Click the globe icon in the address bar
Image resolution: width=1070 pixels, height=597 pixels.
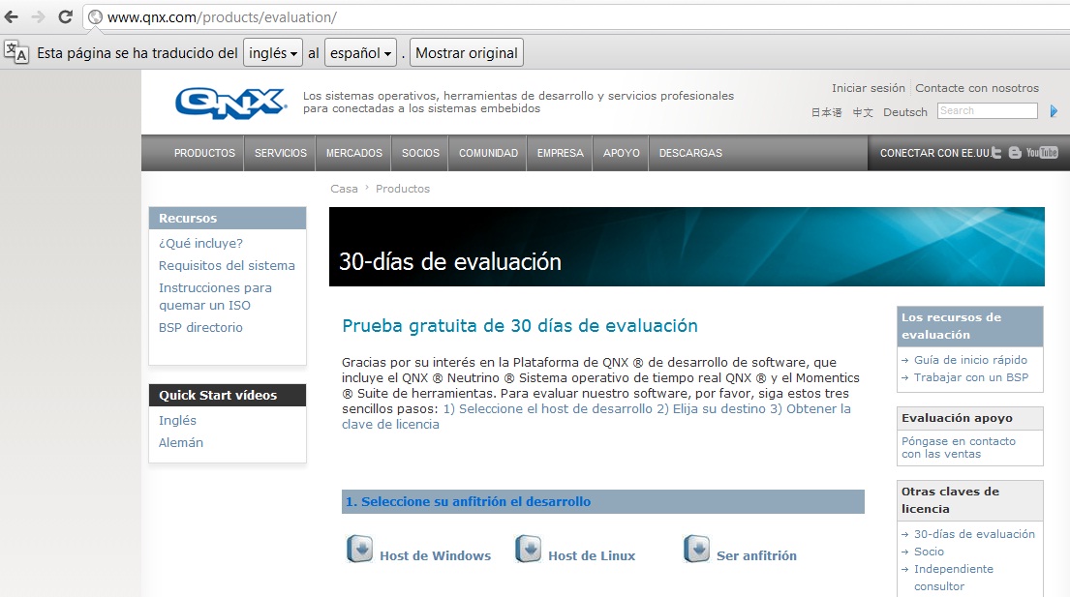pyautogui.click(x=95, y=16)
